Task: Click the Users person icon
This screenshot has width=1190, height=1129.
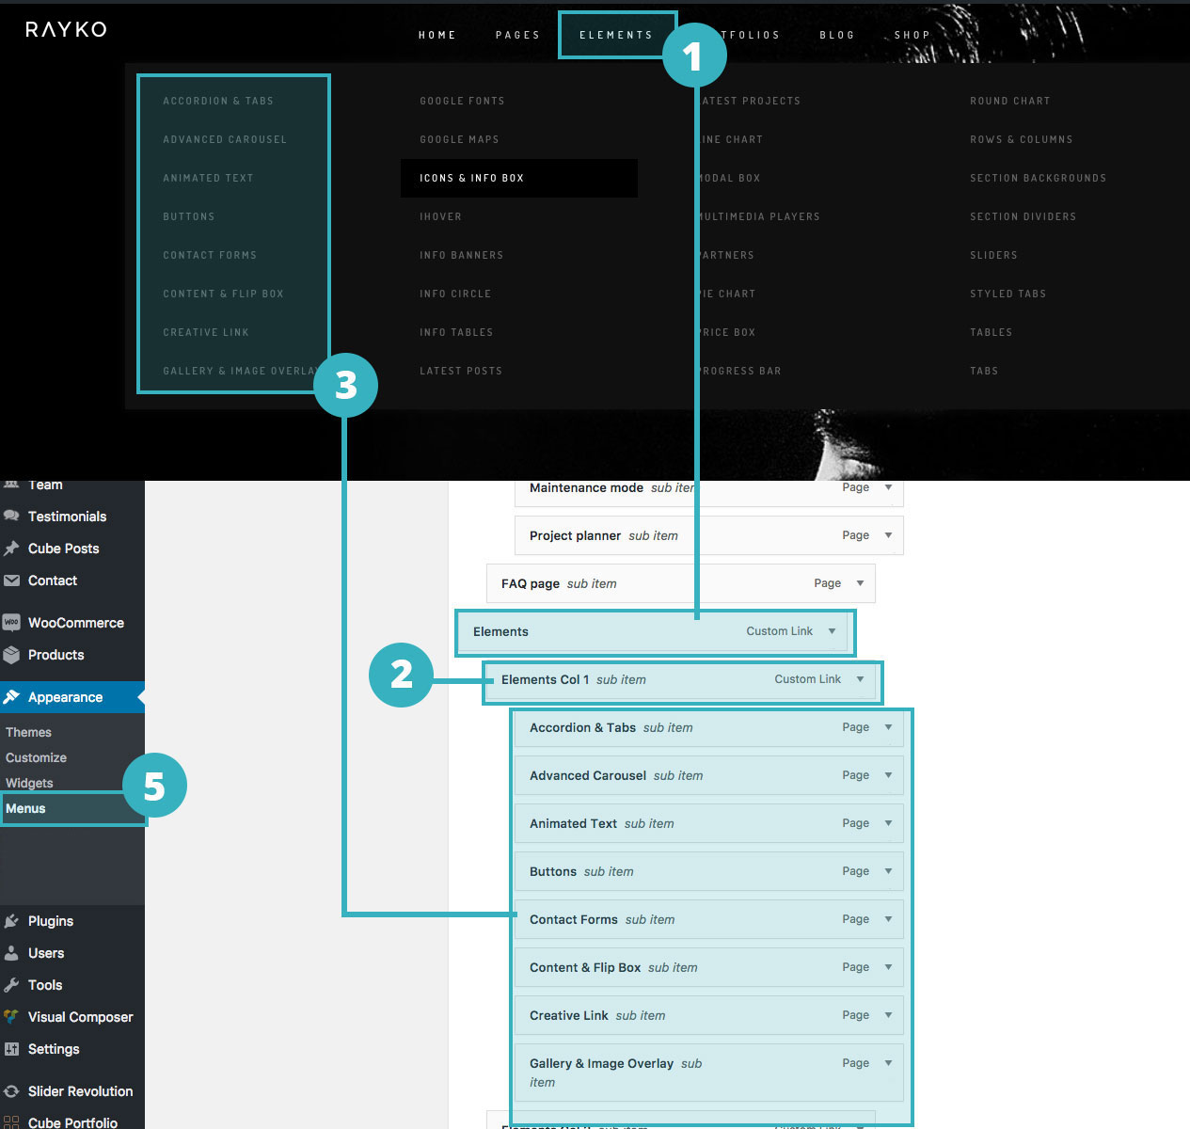Action: click(11, 953)
